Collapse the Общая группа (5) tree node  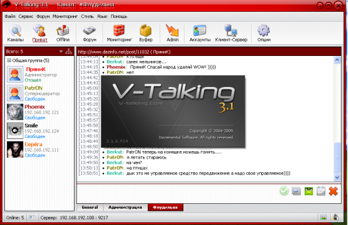point(9,60)
